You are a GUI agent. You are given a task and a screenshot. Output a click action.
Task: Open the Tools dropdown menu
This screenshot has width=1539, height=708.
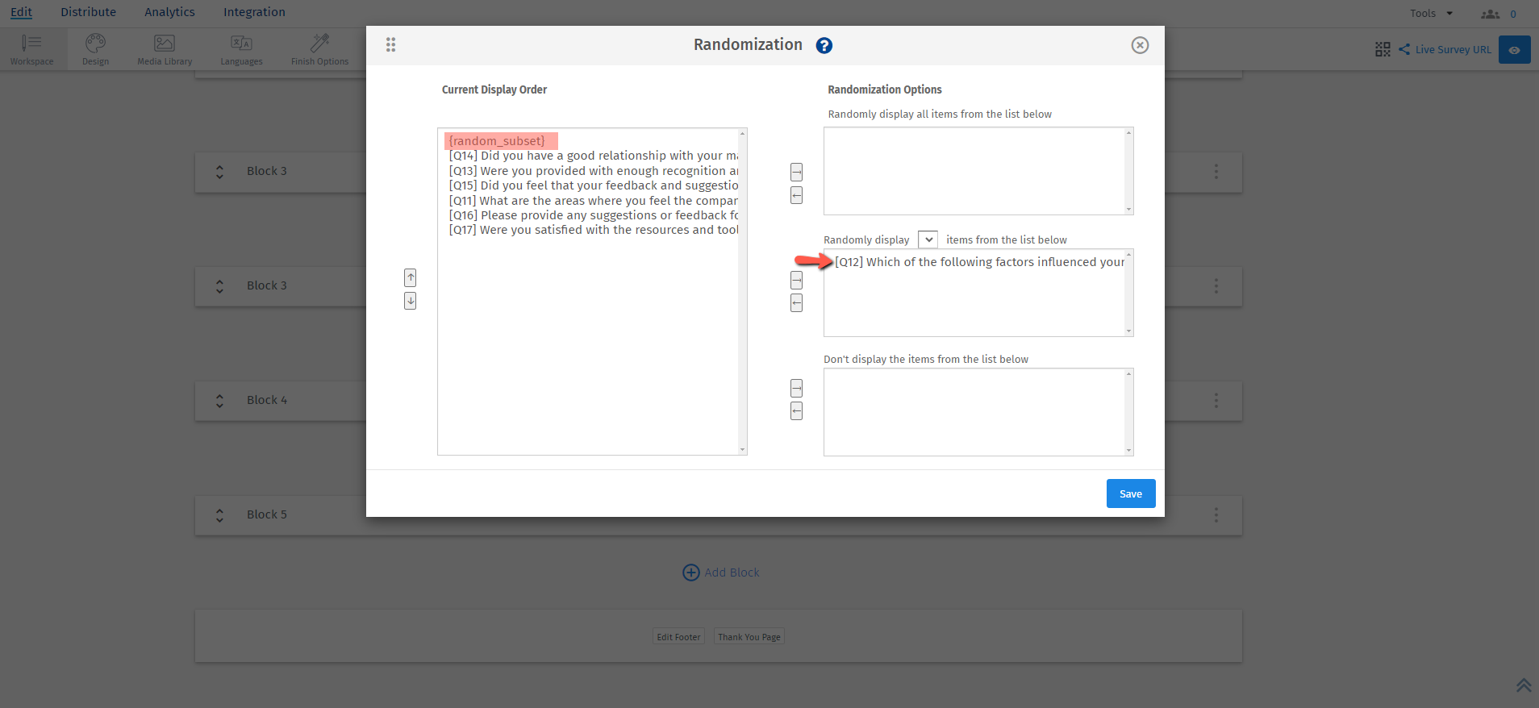pyautogui.click(x=1431, y=13)
